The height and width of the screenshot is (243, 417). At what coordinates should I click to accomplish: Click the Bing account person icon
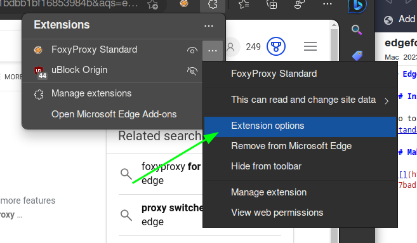coord(231,47)
